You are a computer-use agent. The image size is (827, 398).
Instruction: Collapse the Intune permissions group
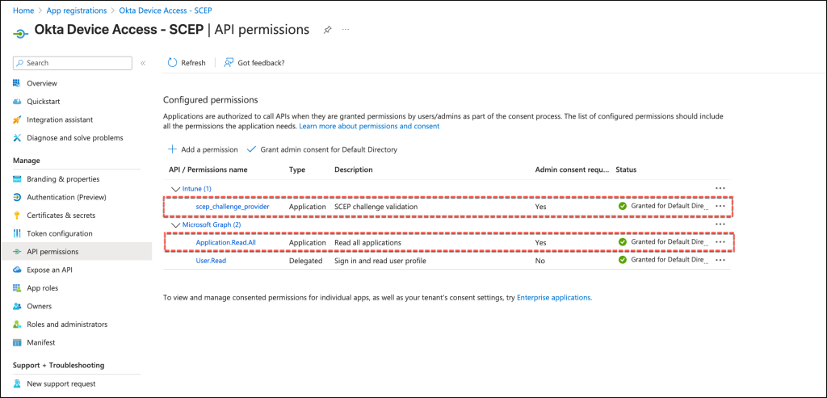[174, 189]
